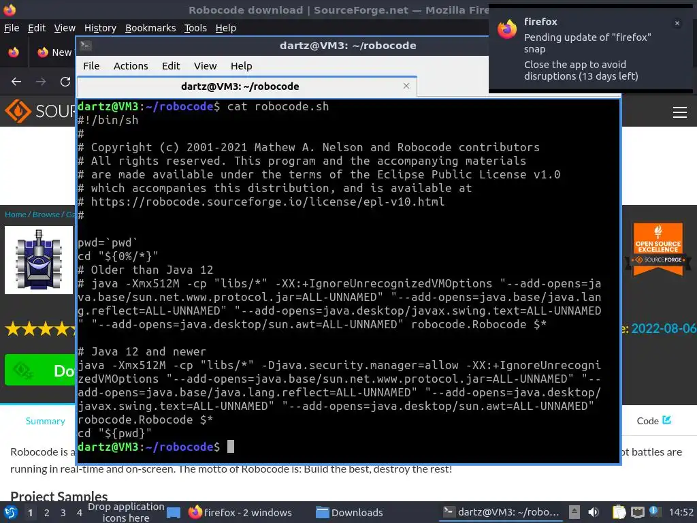Click the Open Source Excellence badge
Screen dimensions: 697x523
[658, 249]
